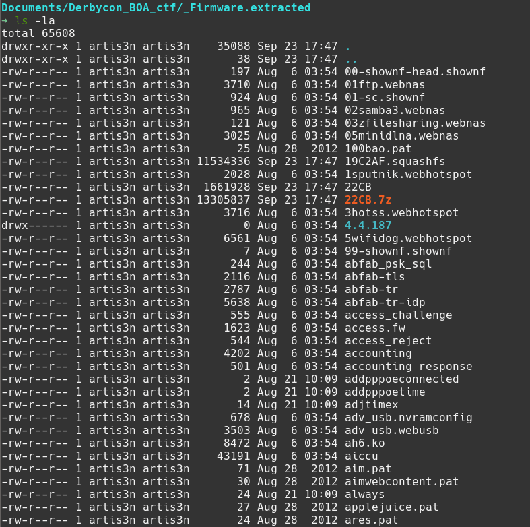
Task: Select the addpppoeconnected filename
Action: pyautogui.click(x=401, y=379)
